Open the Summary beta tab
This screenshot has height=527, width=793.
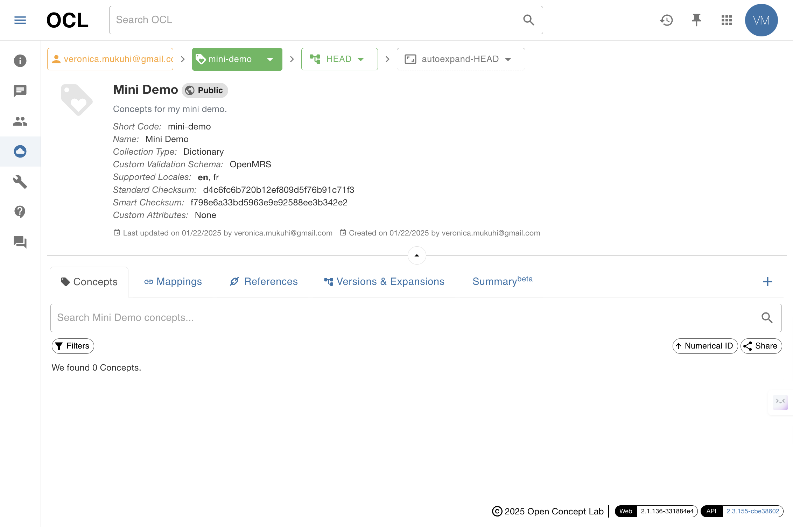503,281
